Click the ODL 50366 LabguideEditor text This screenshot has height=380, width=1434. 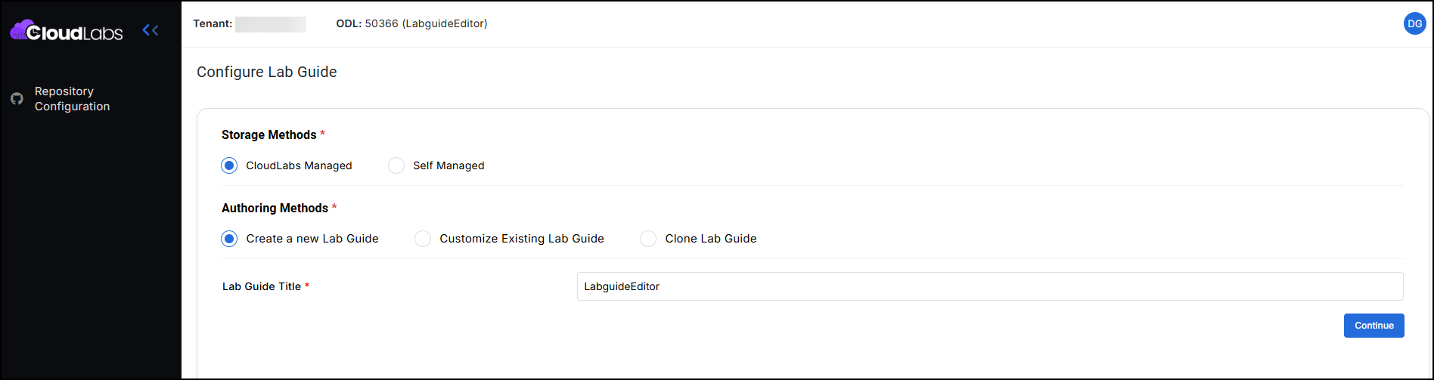(x=411, y=23)
